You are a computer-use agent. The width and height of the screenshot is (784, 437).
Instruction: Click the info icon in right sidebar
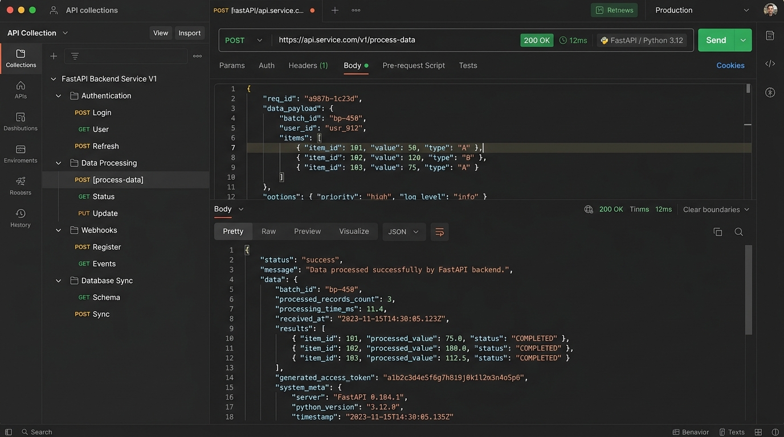tap(770, 92)
